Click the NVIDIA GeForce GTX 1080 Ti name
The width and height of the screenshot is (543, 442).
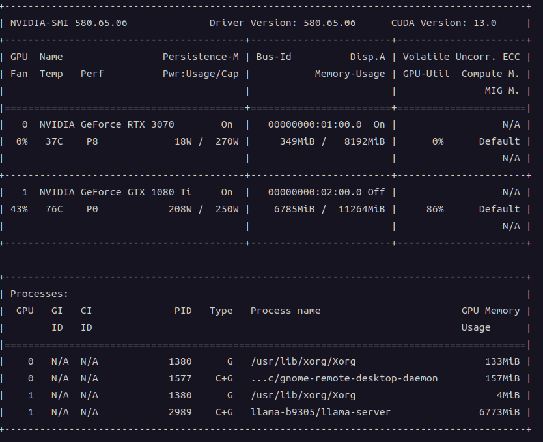click(115, 192)
